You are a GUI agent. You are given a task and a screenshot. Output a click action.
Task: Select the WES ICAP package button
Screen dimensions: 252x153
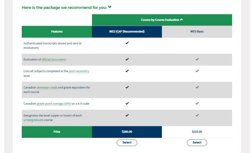point(127,143)
